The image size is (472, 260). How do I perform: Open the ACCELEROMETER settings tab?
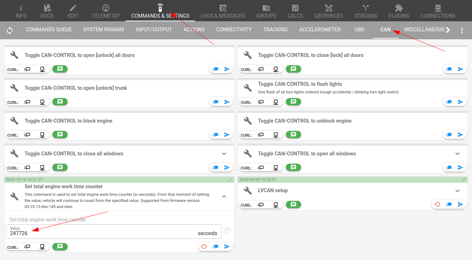click(320, 30)
